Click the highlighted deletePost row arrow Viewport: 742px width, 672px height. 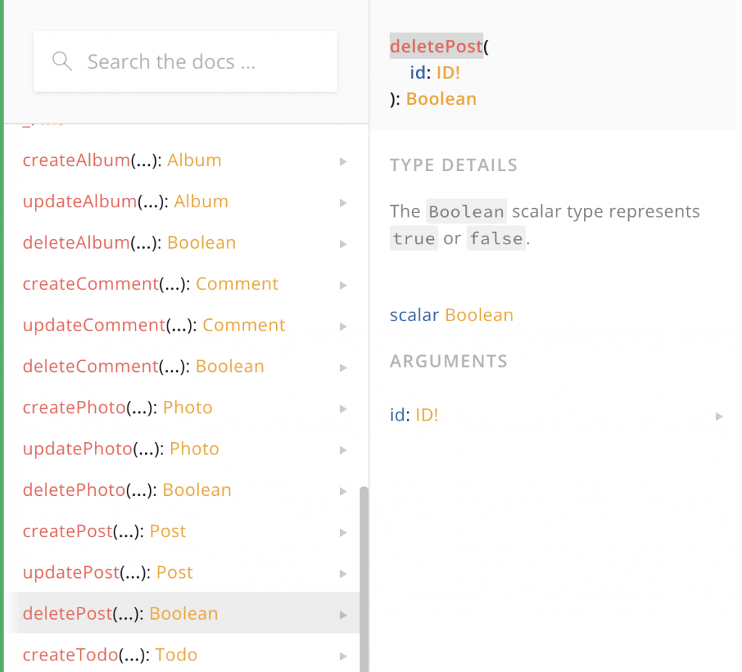click(x=343, y=615)
